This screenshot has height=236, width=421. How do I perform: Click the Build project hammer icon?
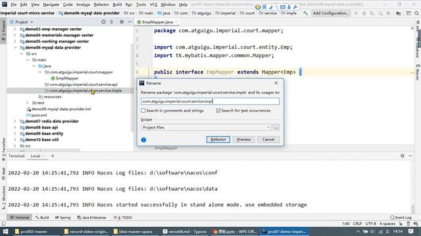(x=305, y=13)
